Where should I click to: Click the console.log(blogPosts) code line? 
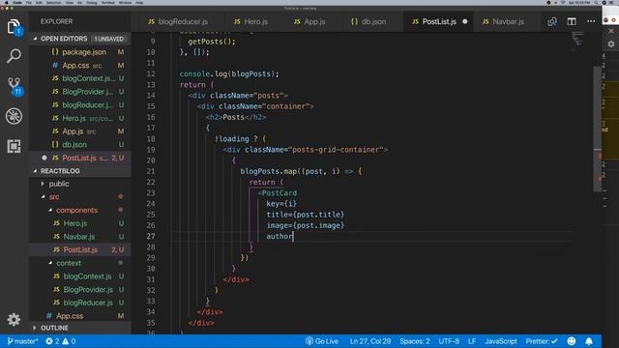(x=229, y=74)
